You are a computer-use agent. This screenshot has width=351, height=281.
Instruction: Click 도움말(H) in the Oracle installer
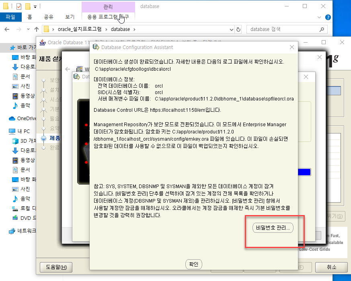pyautogui.click(x=56, y=267)
